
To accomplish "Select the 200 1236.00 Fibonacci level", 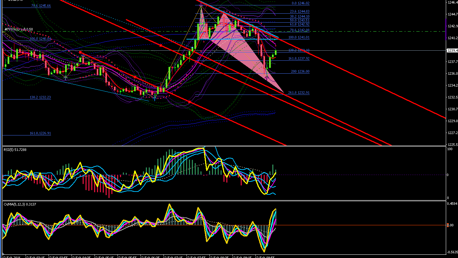I will 300,72.
